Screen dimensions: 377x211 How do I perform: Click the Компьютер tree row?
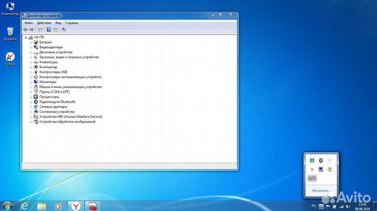pos(48,67)
